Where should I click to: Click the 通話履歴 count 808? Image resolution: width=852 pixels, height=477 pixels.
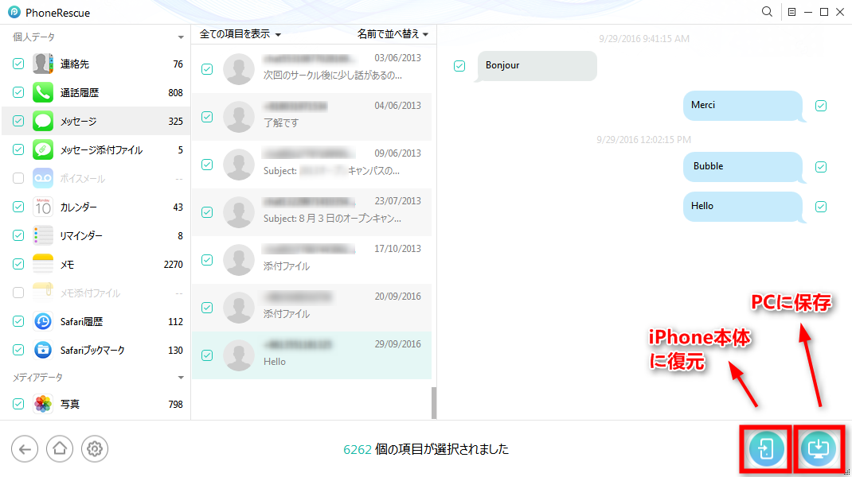(175, 93)
